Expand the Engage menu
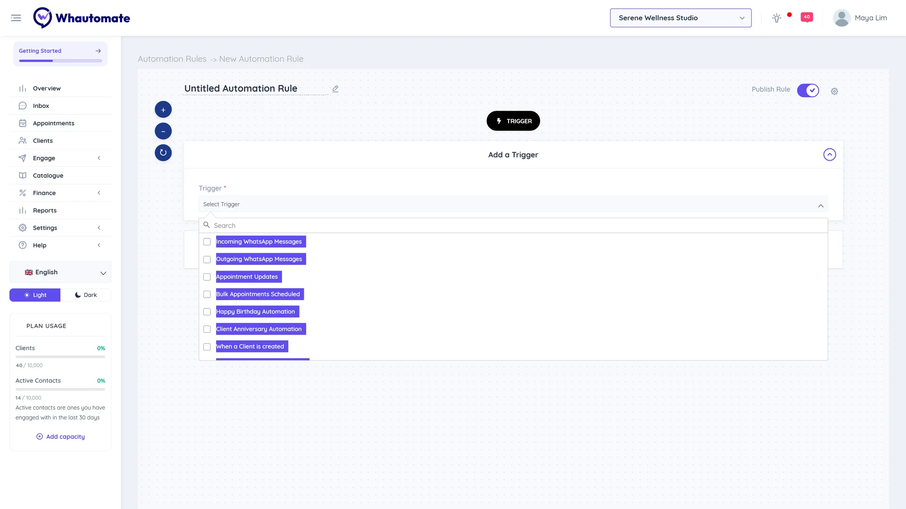The image size is (906, 509). pyautogui.click(x=60, y=158)
